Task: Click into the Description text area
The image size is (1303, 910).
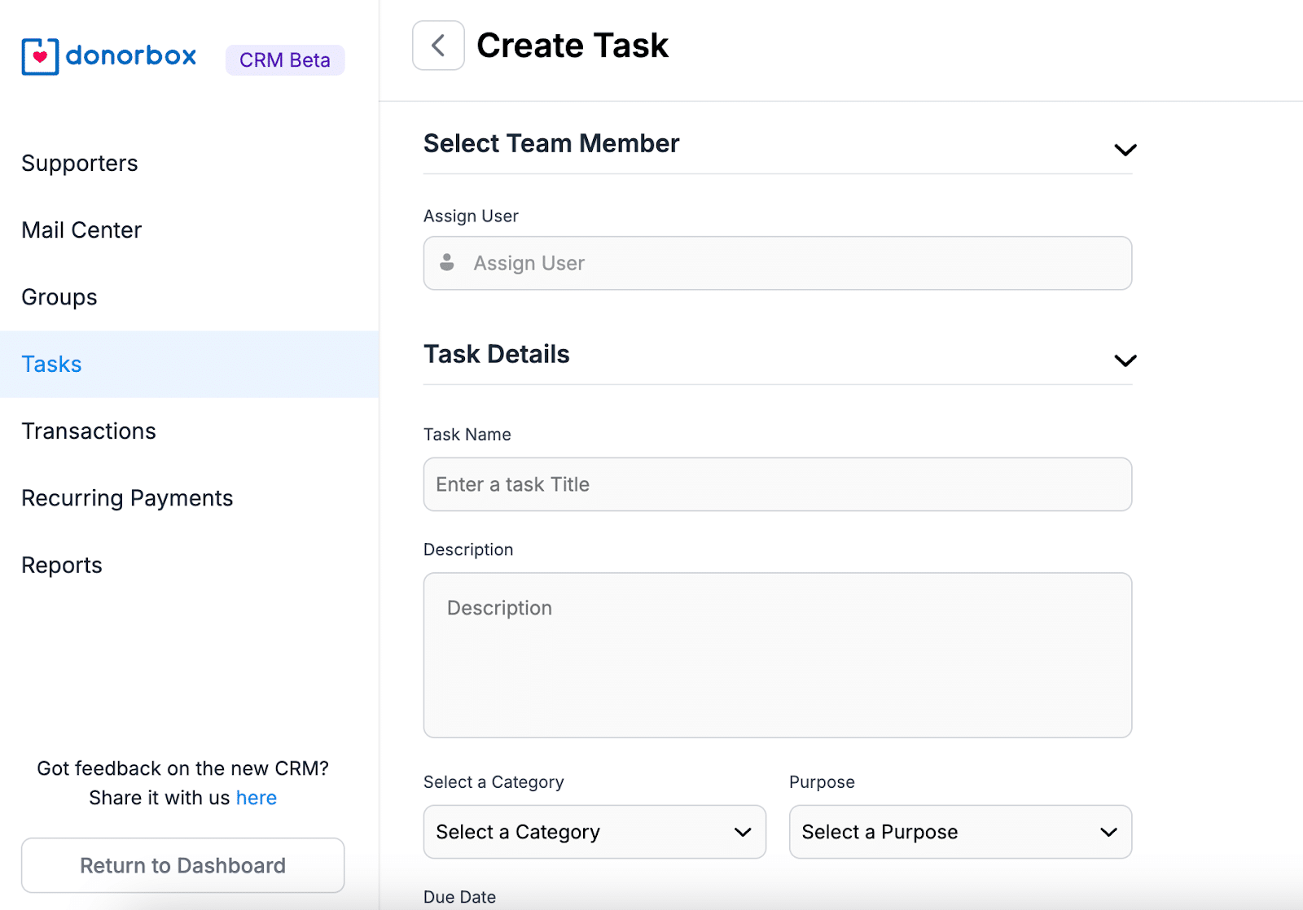Action: [x=777, y=655]
